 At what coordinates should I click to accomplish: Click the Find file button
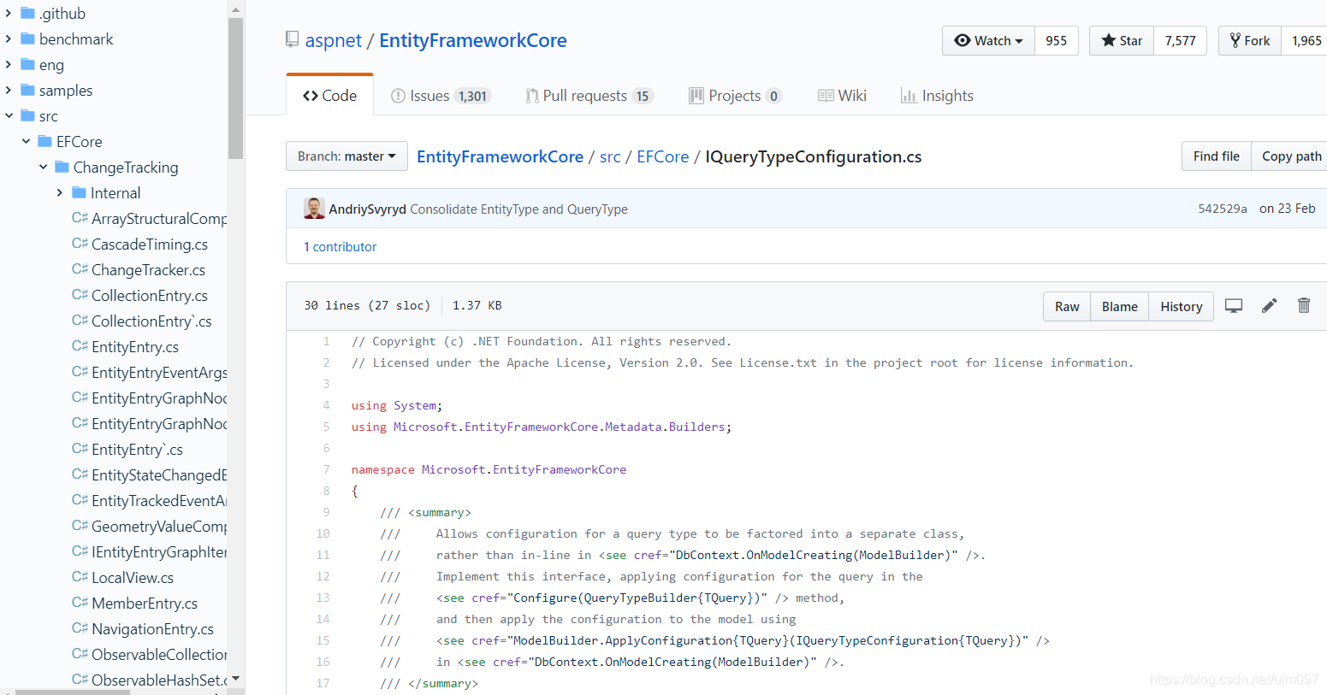click(x=1216, y=156)
